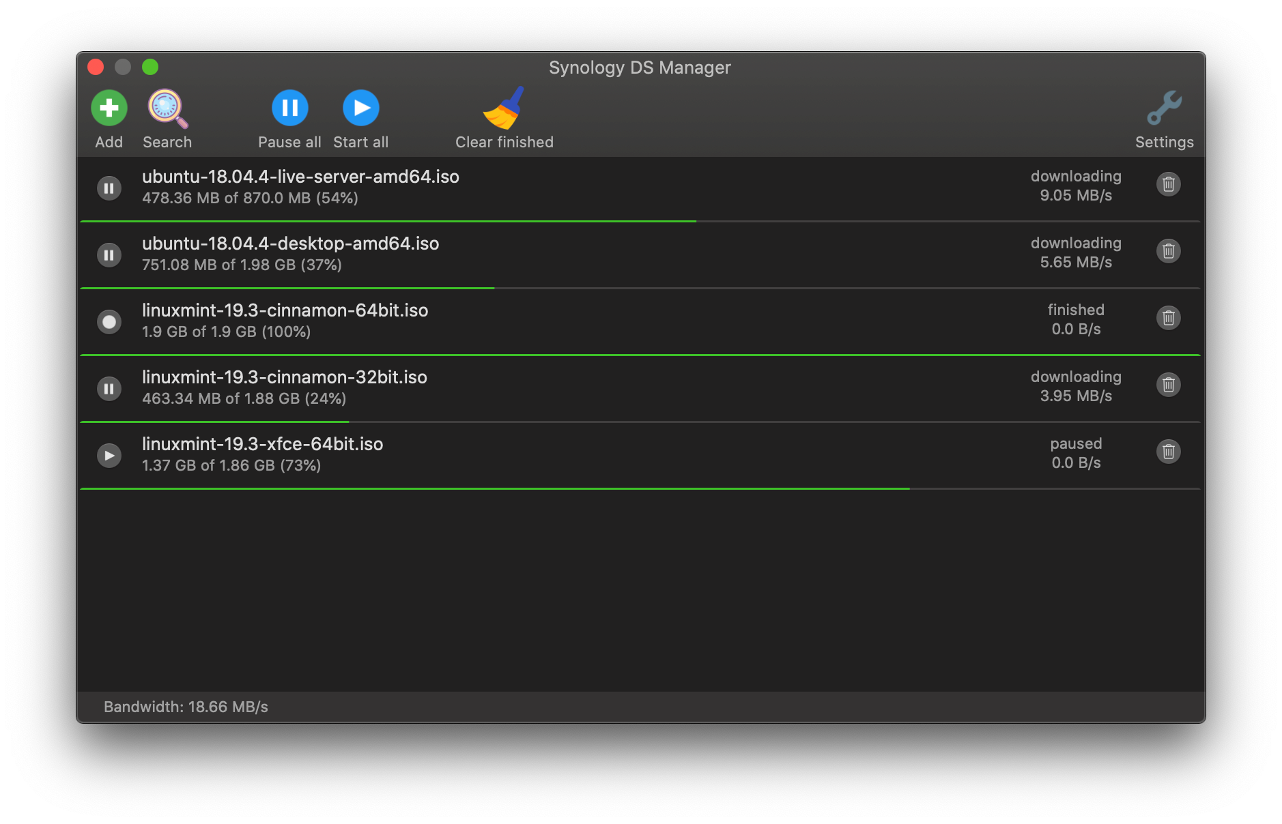Click the Start all toolbar icon
The image size is (1282, 824).
(x=361, y=108)
